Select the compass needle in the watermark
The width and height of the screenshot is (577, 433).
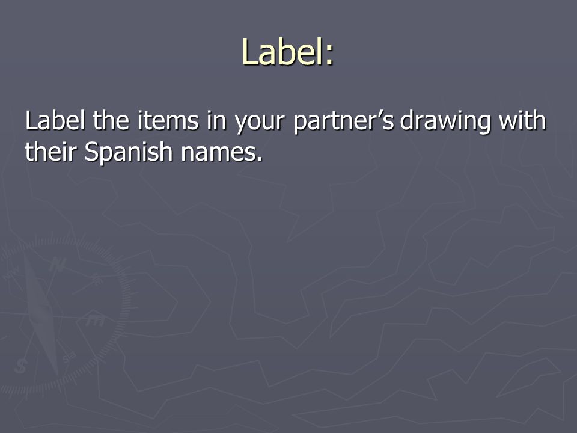pos(41,316)
